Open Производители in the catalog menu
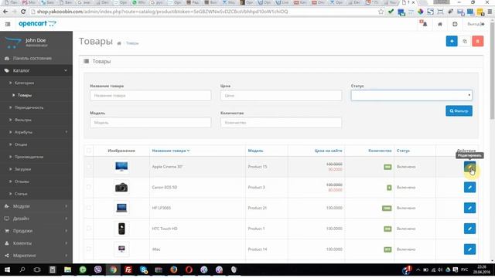Screen dimensions: 495x278 (x=36, y=157)
